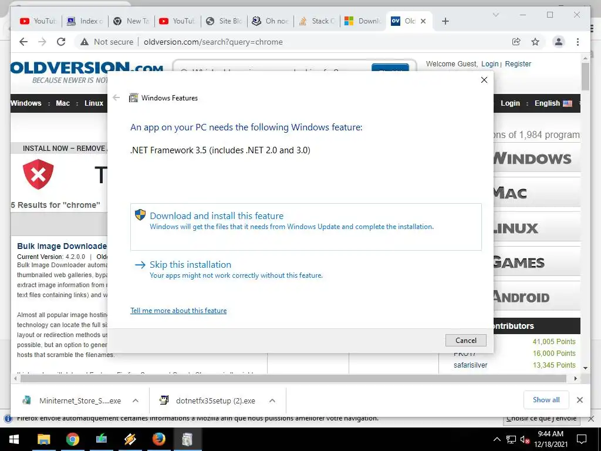The image size is (601, 451).
Task: Click the orange lightning taskbar app icon
Action: coord(130,439)
